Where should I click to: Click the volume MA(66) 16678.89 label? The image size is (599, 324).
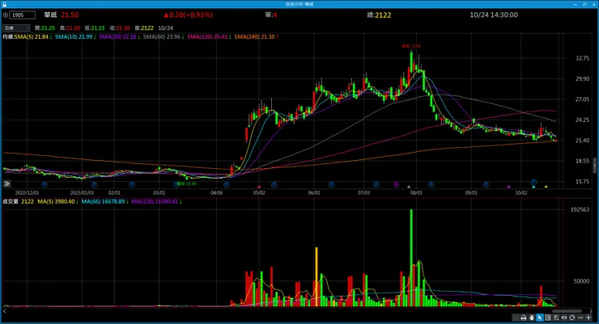coord(103,201)
